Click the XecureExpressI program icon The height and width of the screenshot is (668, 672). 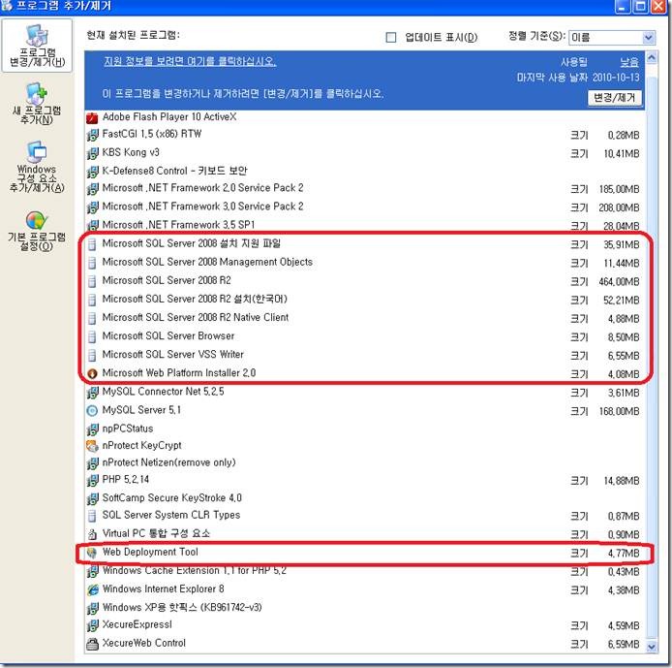92,625
